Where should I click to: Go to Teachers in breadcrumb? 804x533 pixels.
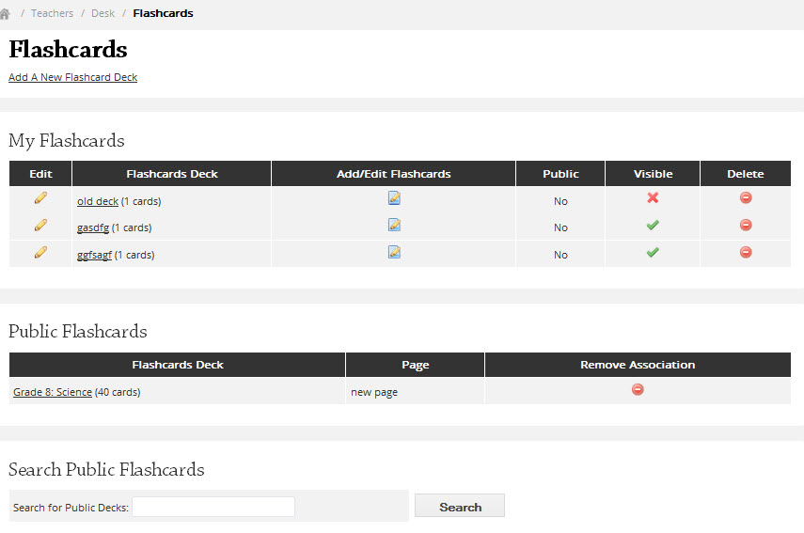52,13
